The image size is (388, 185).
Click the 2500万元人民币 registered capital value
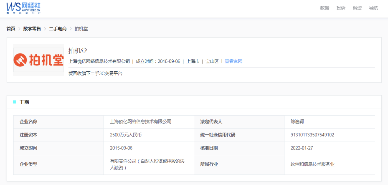126,135
